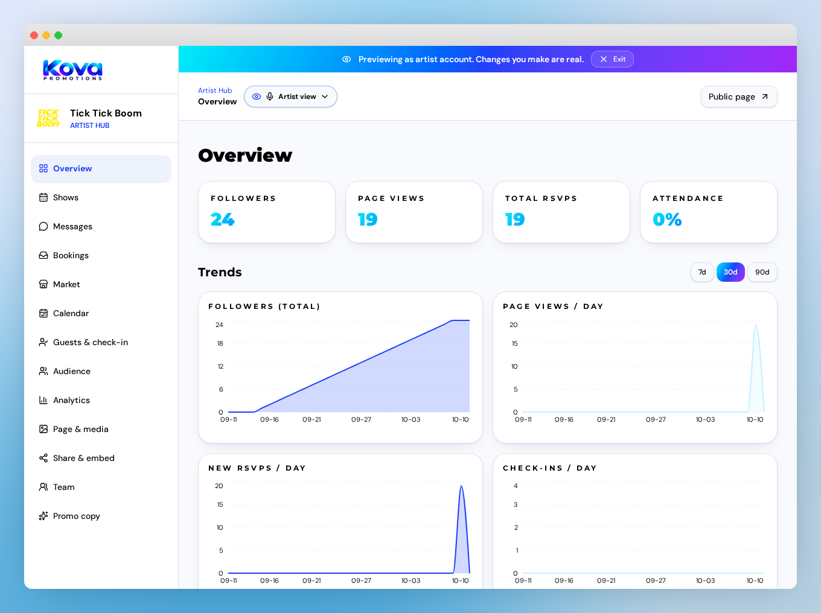This screenshot has height=613, width=821.
Task: Open the Public page link
Action: click(739, 97)
